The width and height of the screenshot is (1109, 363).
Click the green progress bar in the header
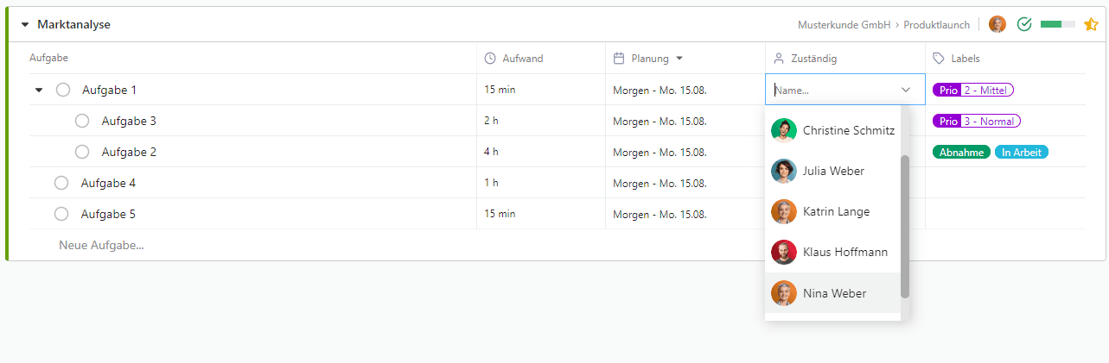click(x=1058, y=24)
